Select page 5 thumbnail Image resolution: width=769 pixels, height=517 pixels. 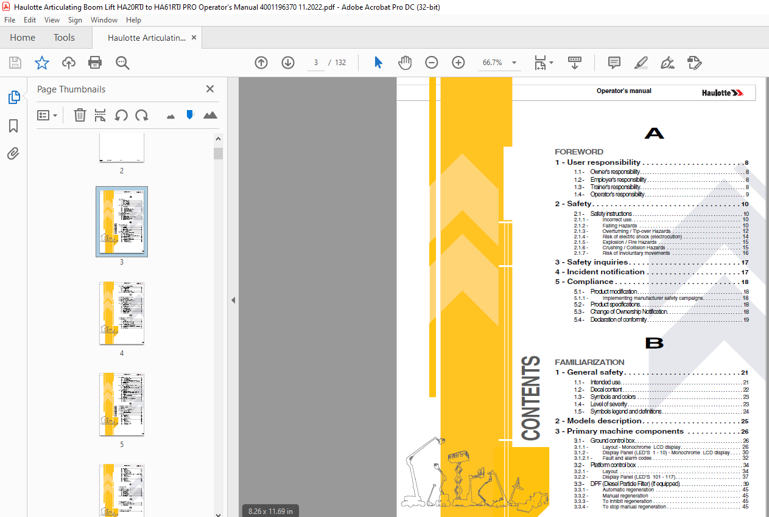tap(122, 404)
